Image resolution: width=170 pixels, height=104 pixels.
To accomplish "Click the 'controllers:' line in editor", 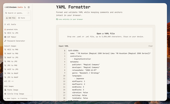I will [x=76, y=56].
